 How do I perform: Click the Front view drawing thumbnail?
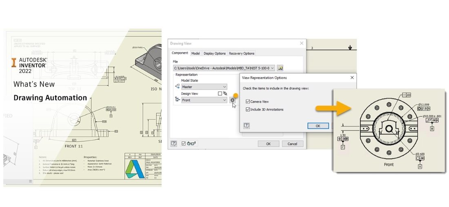point(389,130)
